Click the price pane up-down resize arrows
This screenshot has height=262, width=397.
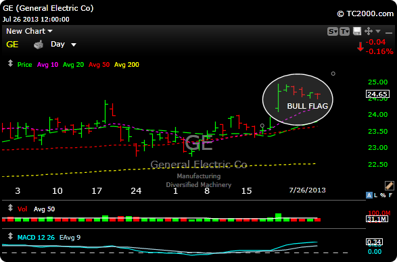pyautogui.click(x=10, y=63)
